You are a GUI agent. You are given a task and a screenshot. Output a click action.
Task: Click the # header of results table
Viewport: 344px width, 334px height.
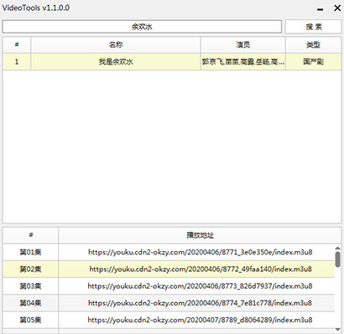tap(17, 44)
